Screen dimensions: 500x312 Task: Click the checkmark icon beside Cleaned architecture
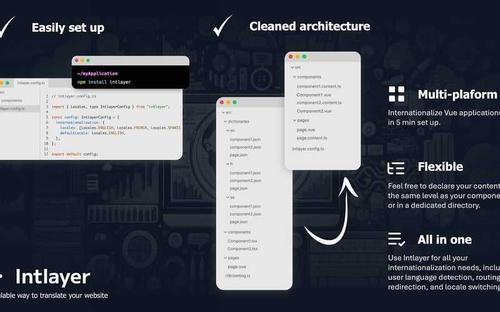coord(222,26)
